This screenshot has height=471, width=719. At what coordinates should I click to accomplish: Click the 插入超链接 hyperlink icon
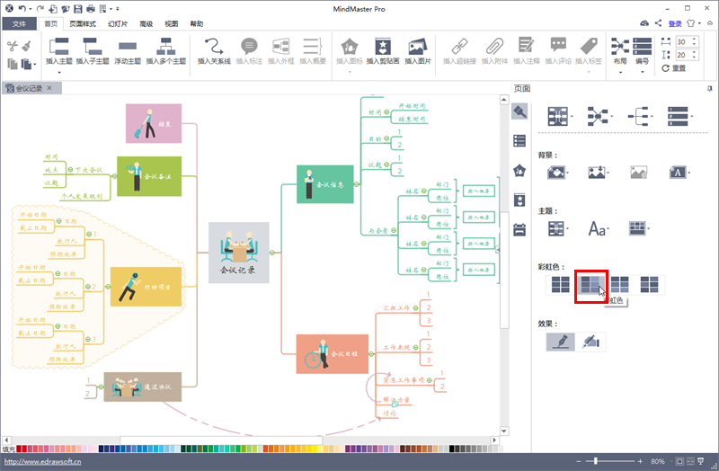coord(459,47)
